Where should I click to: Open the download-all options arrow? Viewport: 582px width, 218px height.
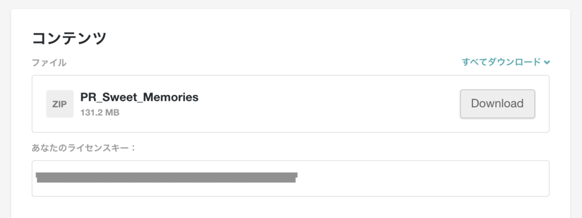[x=546, y=62]
